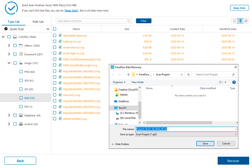Check the checkbox for darkreader-type.svg
Viewport: 252px width, 168px height.
pyautogui.click(x=55, y=35)
